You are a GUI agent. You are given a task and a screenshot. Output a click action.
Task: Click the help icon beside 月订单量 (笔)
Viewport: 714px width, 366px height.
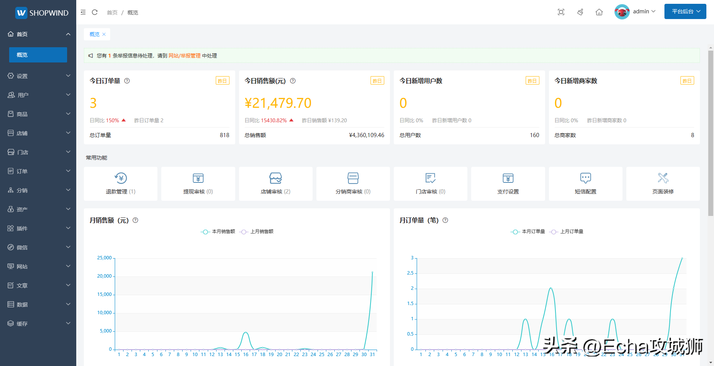(445, 220)
